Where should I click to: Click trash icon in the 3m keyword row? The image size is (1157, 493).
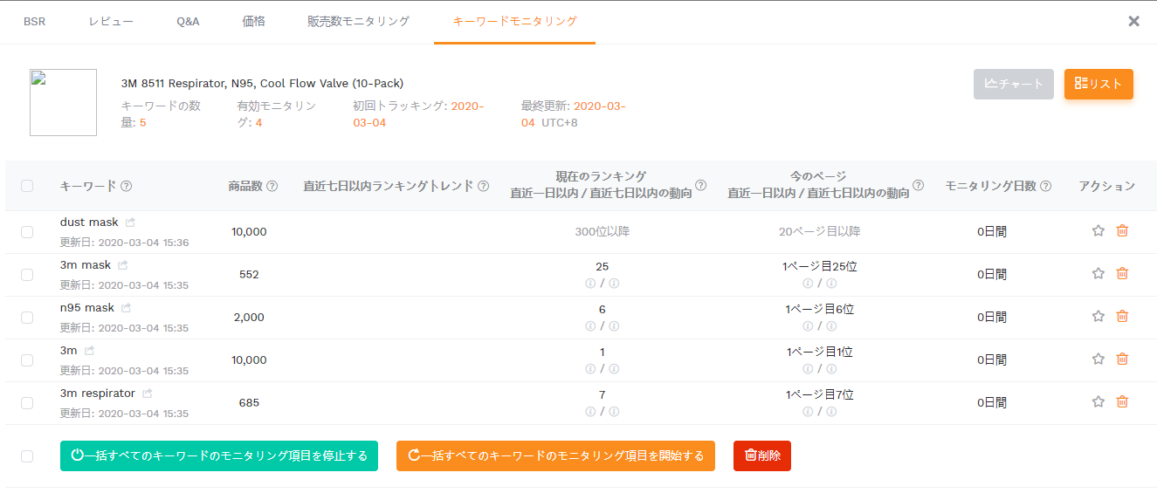point(1122,359)
